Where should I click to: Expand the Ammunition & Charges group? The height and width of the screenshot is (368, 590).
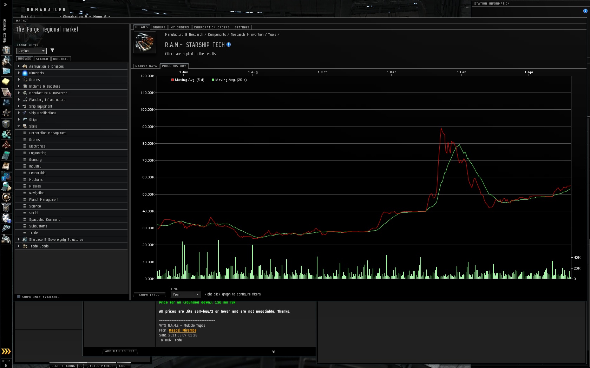coord(19,66)
